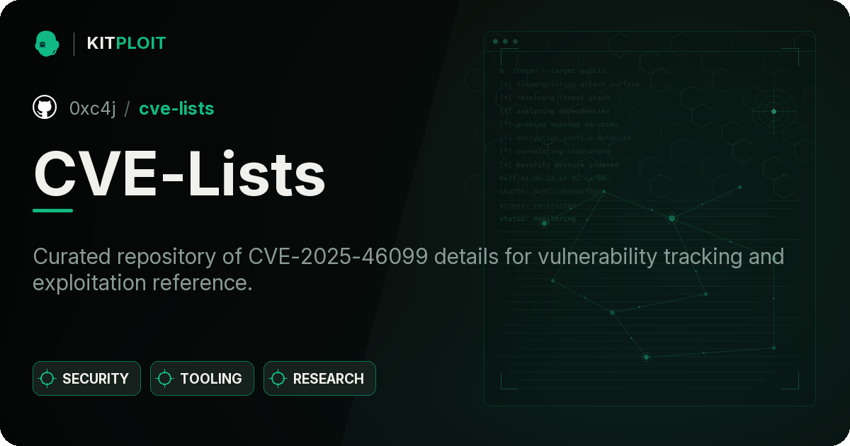This screenshot has height=446, width=850.
Task: Click 'encryption profile detected' terminal line
Action: [x=565, y=138]
